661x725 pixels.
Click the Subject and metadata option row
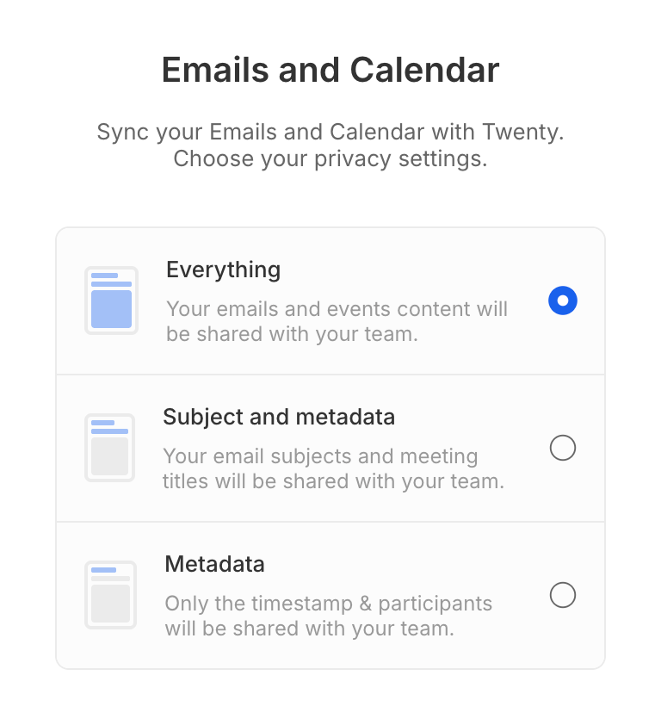(330, 447)
